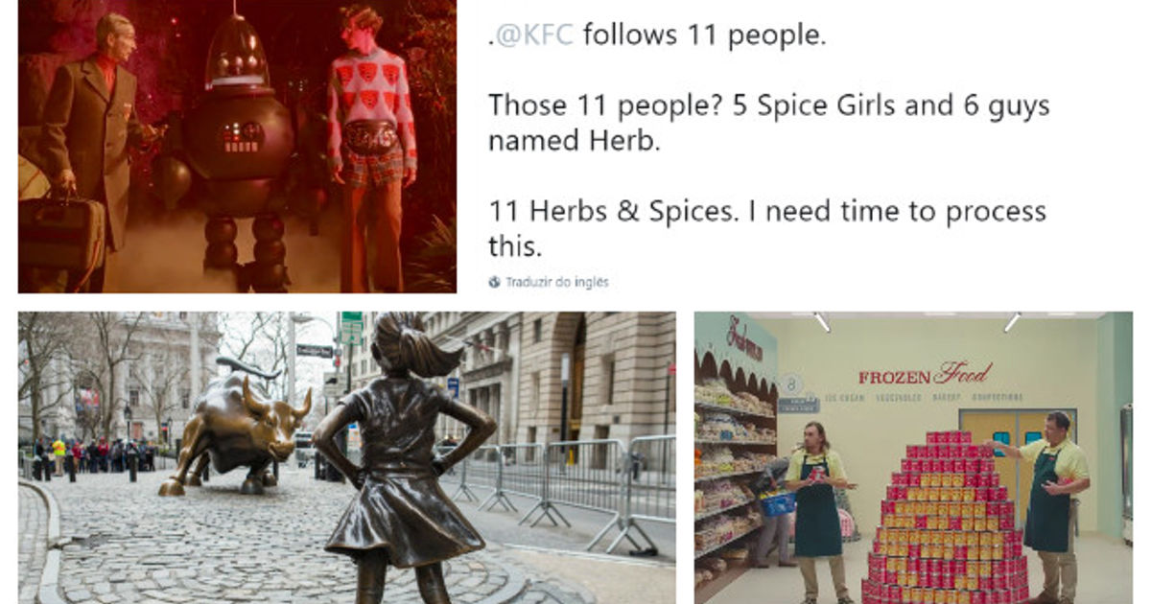The width and height of the screenshot is (1151, 604).
Task: Click the globe icon beside Traduzir
Action: pyautogui.click(x=494, y=282)
